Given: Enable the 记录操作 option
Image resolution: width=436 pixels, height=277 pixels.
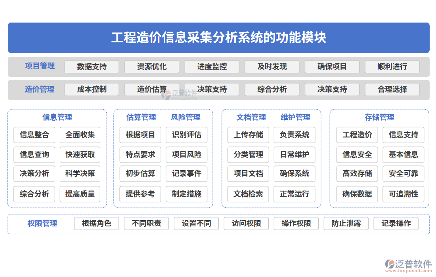Looking at the screenshot, I should [x=396, y=224].
